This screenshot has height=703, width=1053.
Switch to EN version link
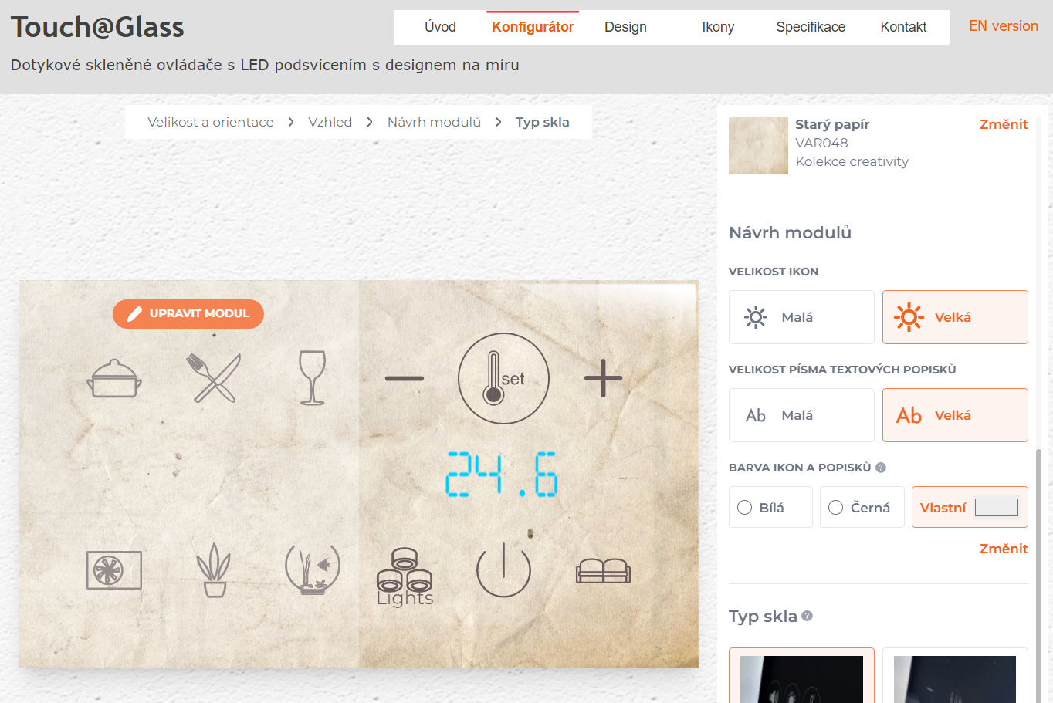(x=1003, y=26)
